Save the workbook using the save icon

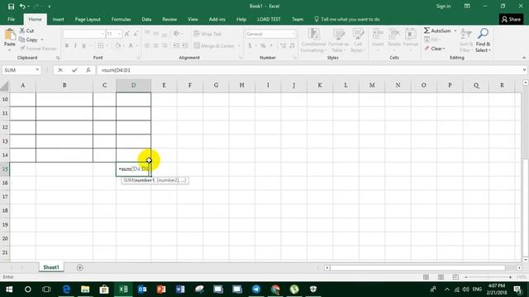tap(11, 7)
